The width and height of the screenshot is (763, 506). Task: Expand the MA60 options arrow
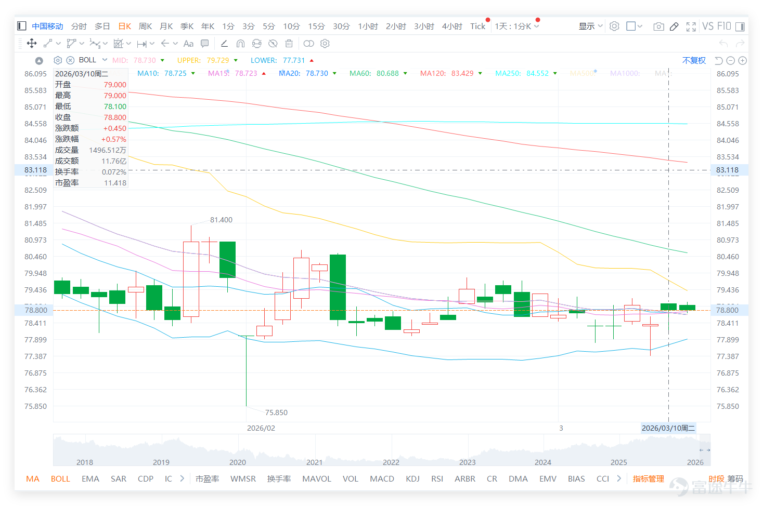405,74
